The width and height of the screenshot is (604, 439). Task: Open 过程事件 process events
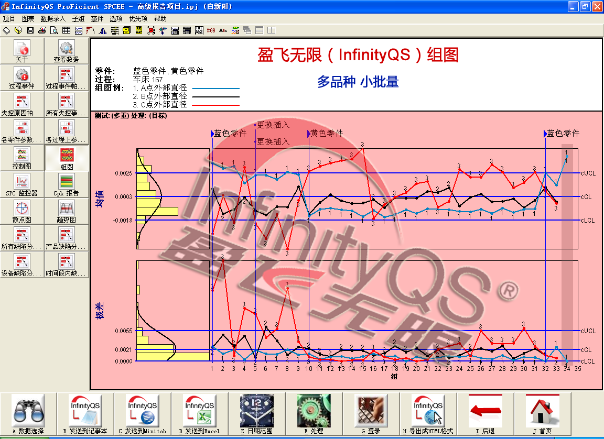point(22,78)
